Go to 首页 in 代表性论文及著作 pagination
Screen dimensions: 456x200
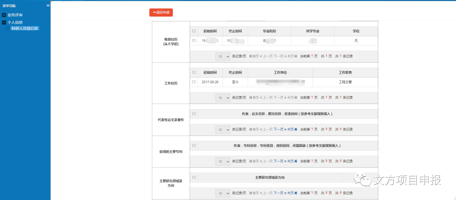254,130
